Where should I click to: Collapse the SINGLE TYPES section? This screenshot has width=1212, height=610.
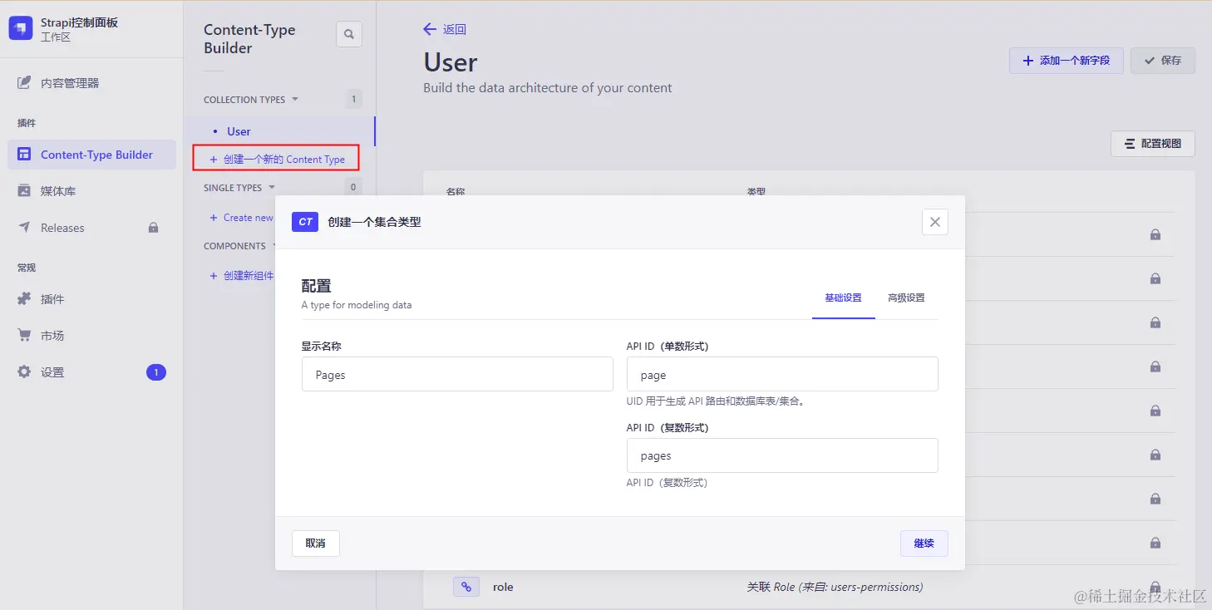(x=239, y=188)
